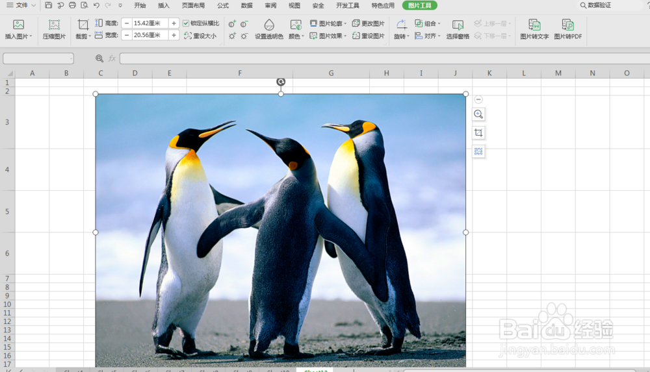Screen dimensions: 650x372
Task: Click 更改图片 button
Action: [368, 23]
